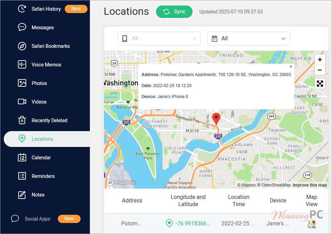The width and height of the screenshot is (332, 234).
Task: Click the Social Apps chat icon
Action: click(x=15, y=219)
